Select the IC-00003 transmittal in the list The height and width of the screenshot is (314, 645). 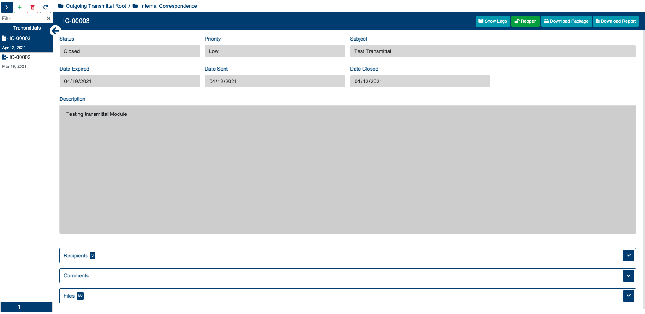[27, 43]
